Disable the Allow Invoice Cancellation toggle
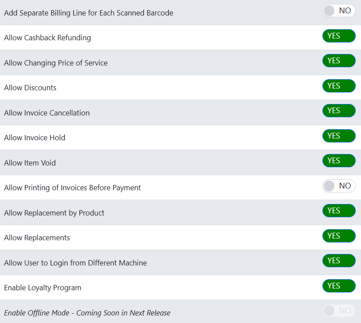The width and height of the screenshot is (361, 323). click(339, 111)
